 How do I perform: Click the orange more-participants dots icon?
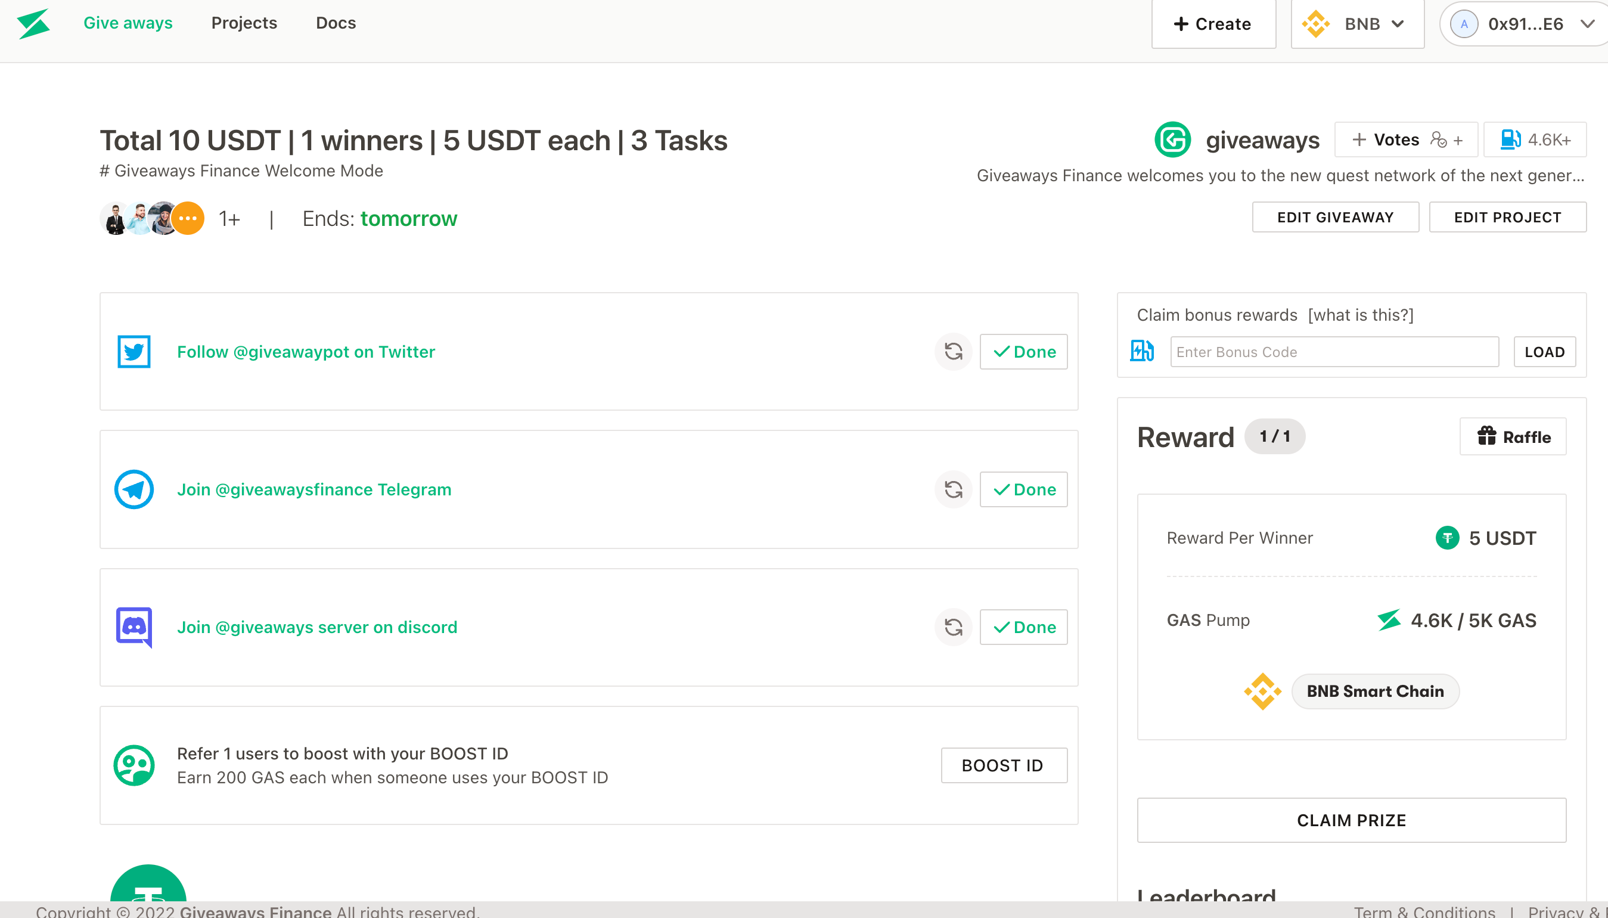click(188, 218)
